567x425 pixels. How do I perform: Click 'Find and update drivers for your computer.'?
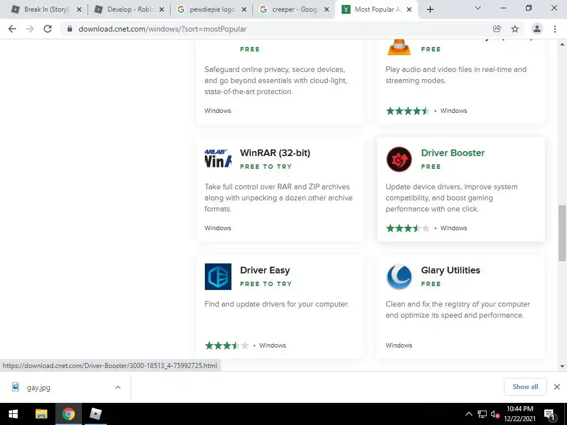[x=277, y=304]
